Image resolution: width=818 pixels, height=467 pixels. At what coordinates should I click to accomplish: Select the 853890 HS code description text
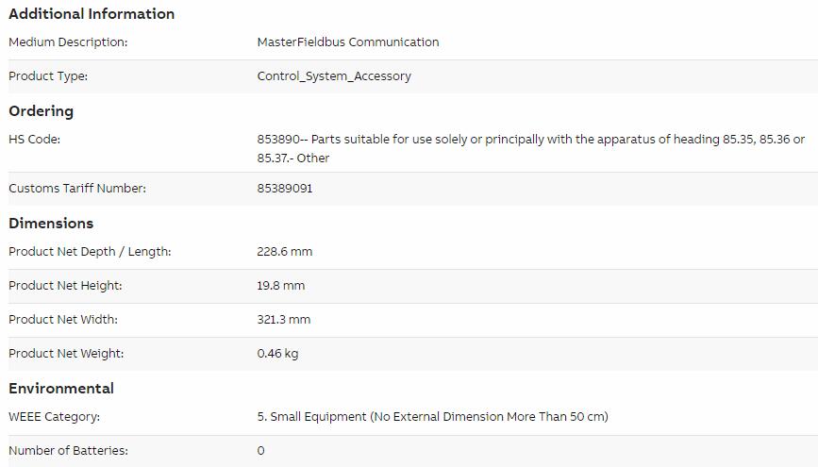pyautogui.click(x=530, y=149)
